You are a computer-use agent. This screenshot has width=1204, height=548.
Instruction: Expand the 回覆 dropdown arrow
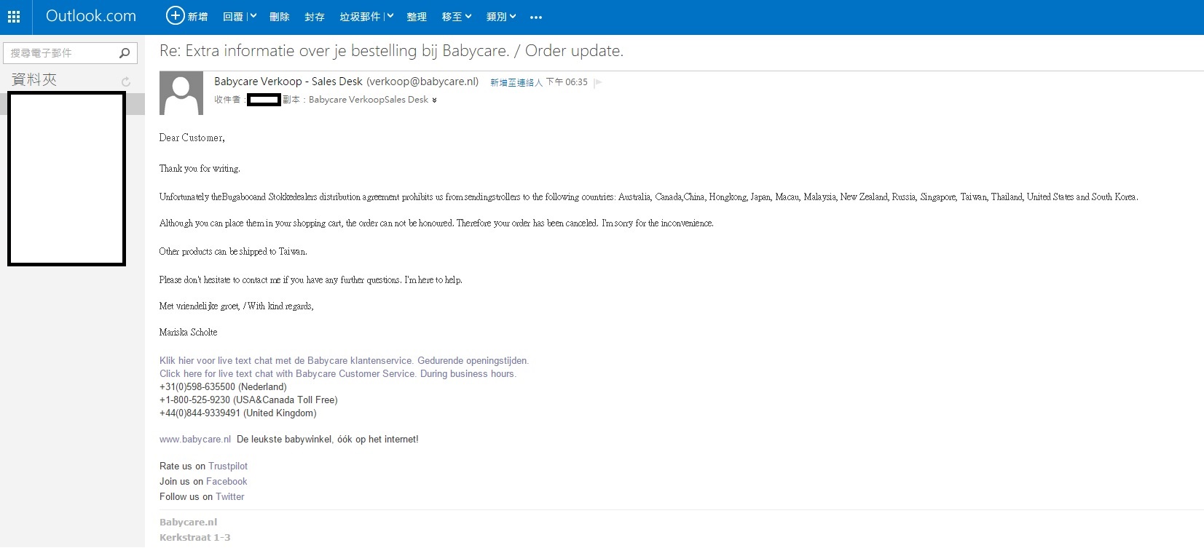pyautogui.click(x=253, y=16)
